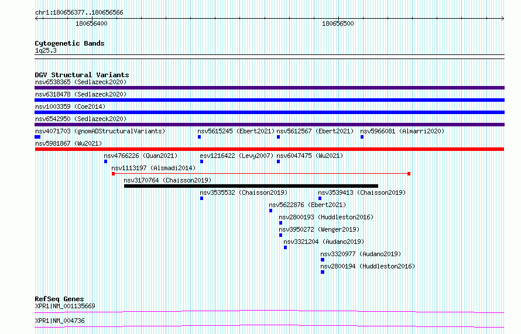The image size is (521, 334).
Task: Click the RefSeq Genes track title
Action: point(60,299)
